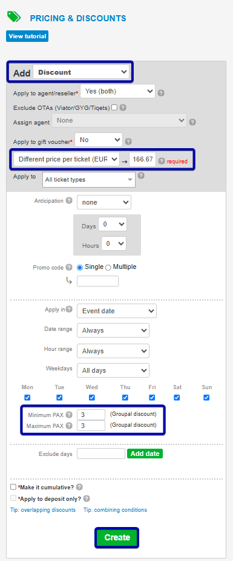Open help for Apply to agent/reseller
The image size is (233, 561).
click(x=161, y=93)
